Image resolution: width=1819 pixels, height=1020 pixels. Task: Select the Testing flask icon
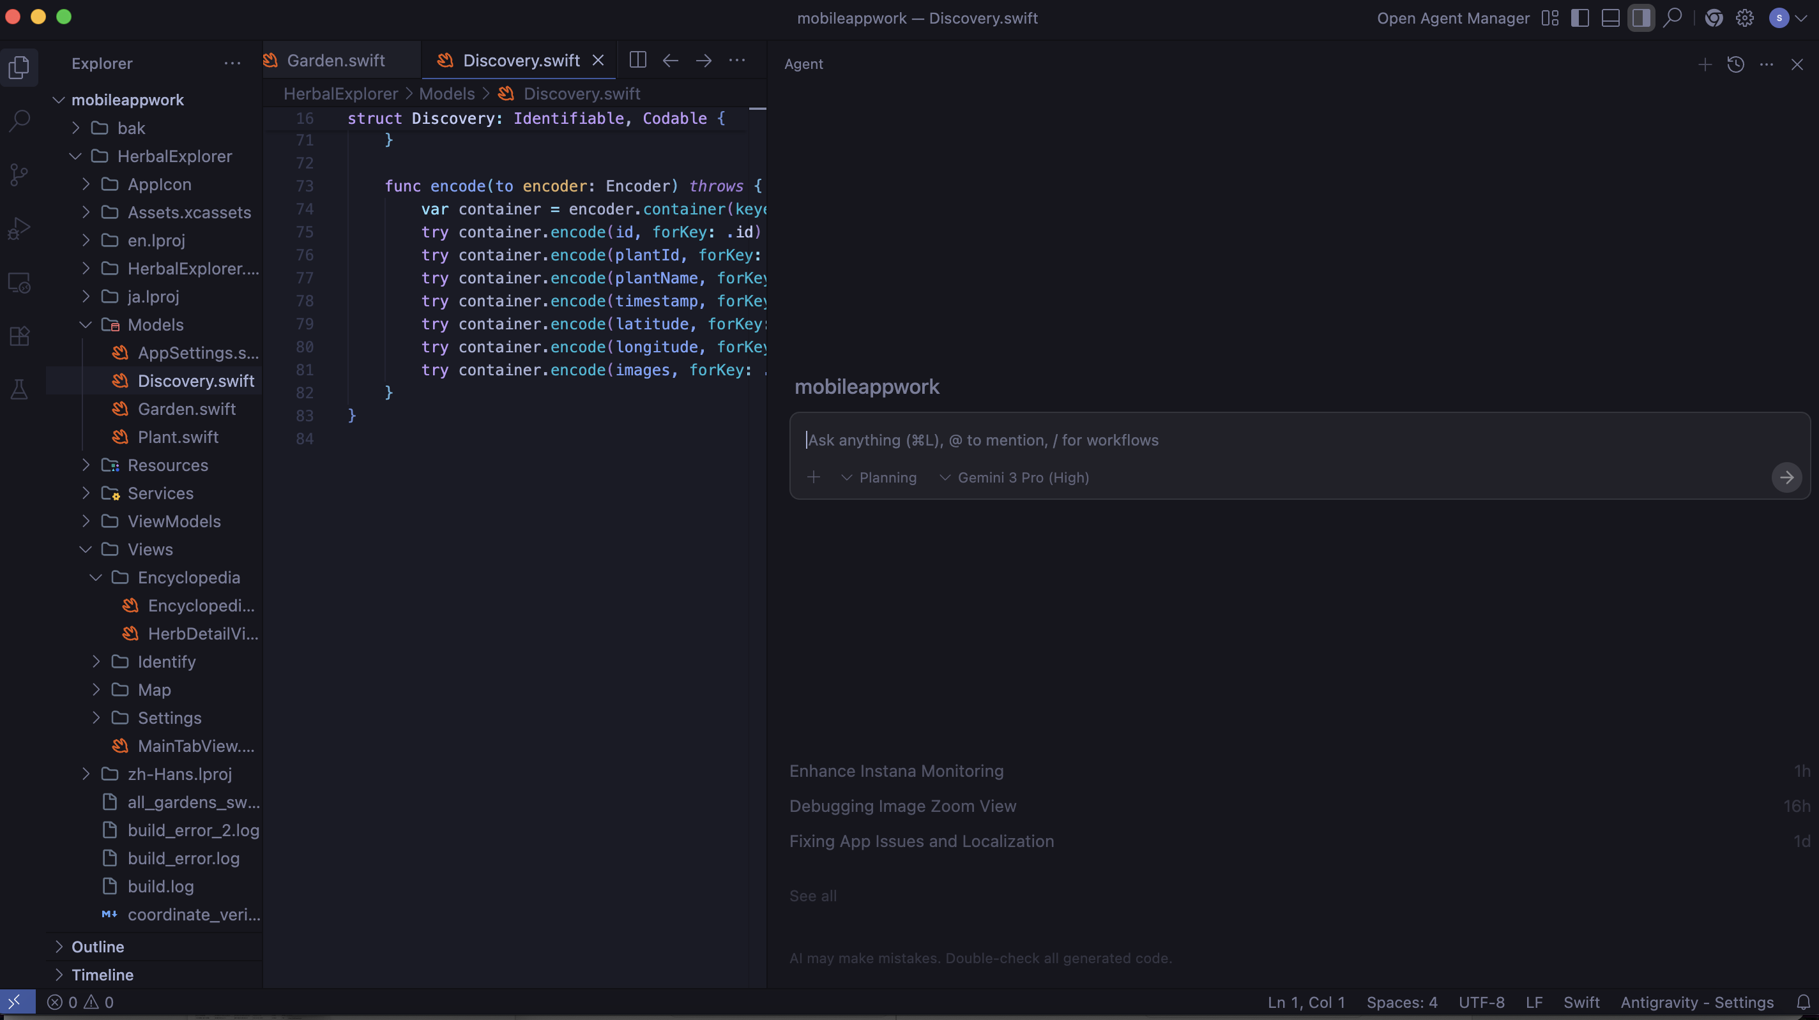point(19,389)
